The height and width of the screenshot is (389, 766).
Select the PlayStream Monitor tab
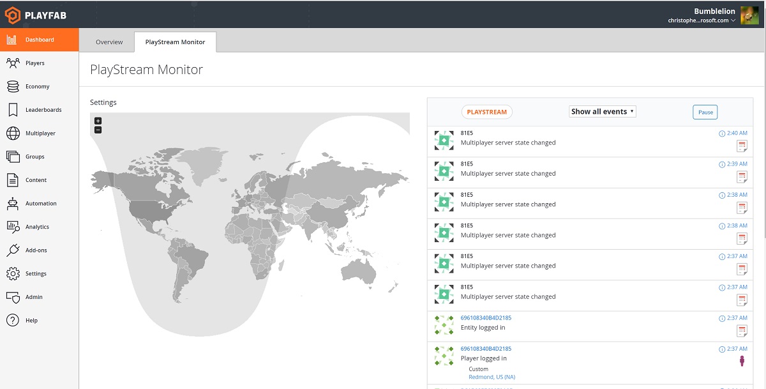point(176,42)
